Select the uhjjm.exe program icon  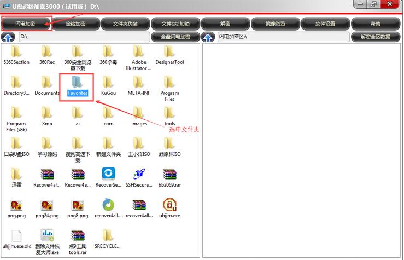tap(169, 205)
